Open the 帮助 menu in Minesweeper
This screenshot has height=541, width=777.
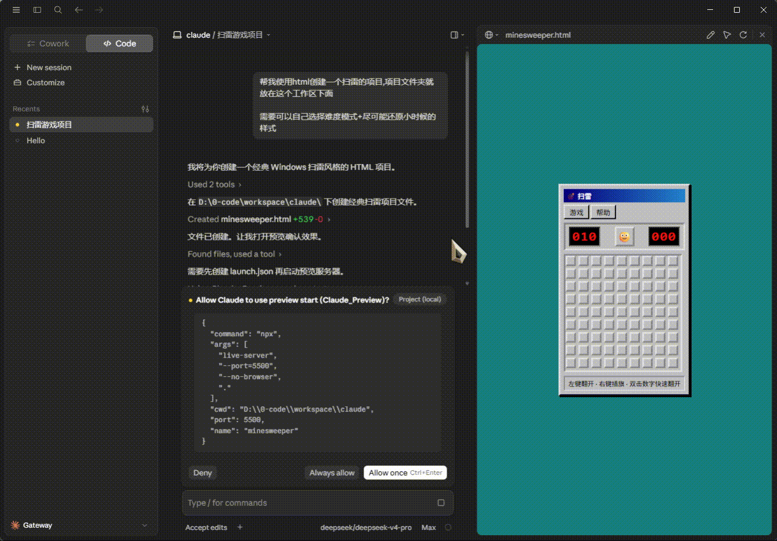point(603,212)
